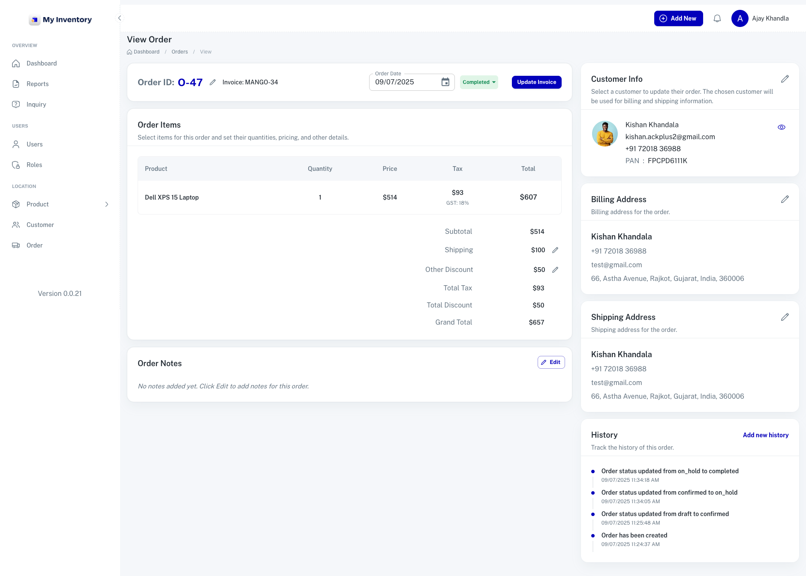
Task: Open the calendar picker for Order Date
Action: pyautogui.click(x=445, y=82)
